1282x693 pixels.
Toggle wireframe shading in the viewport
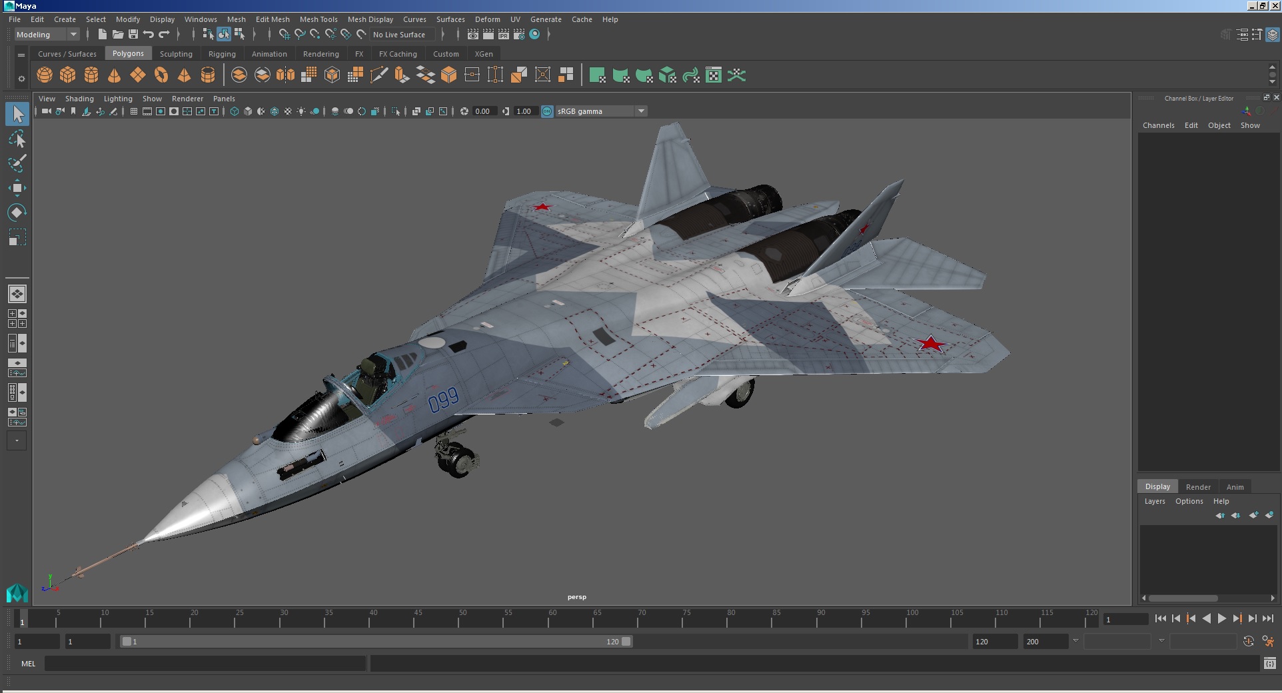235,111
